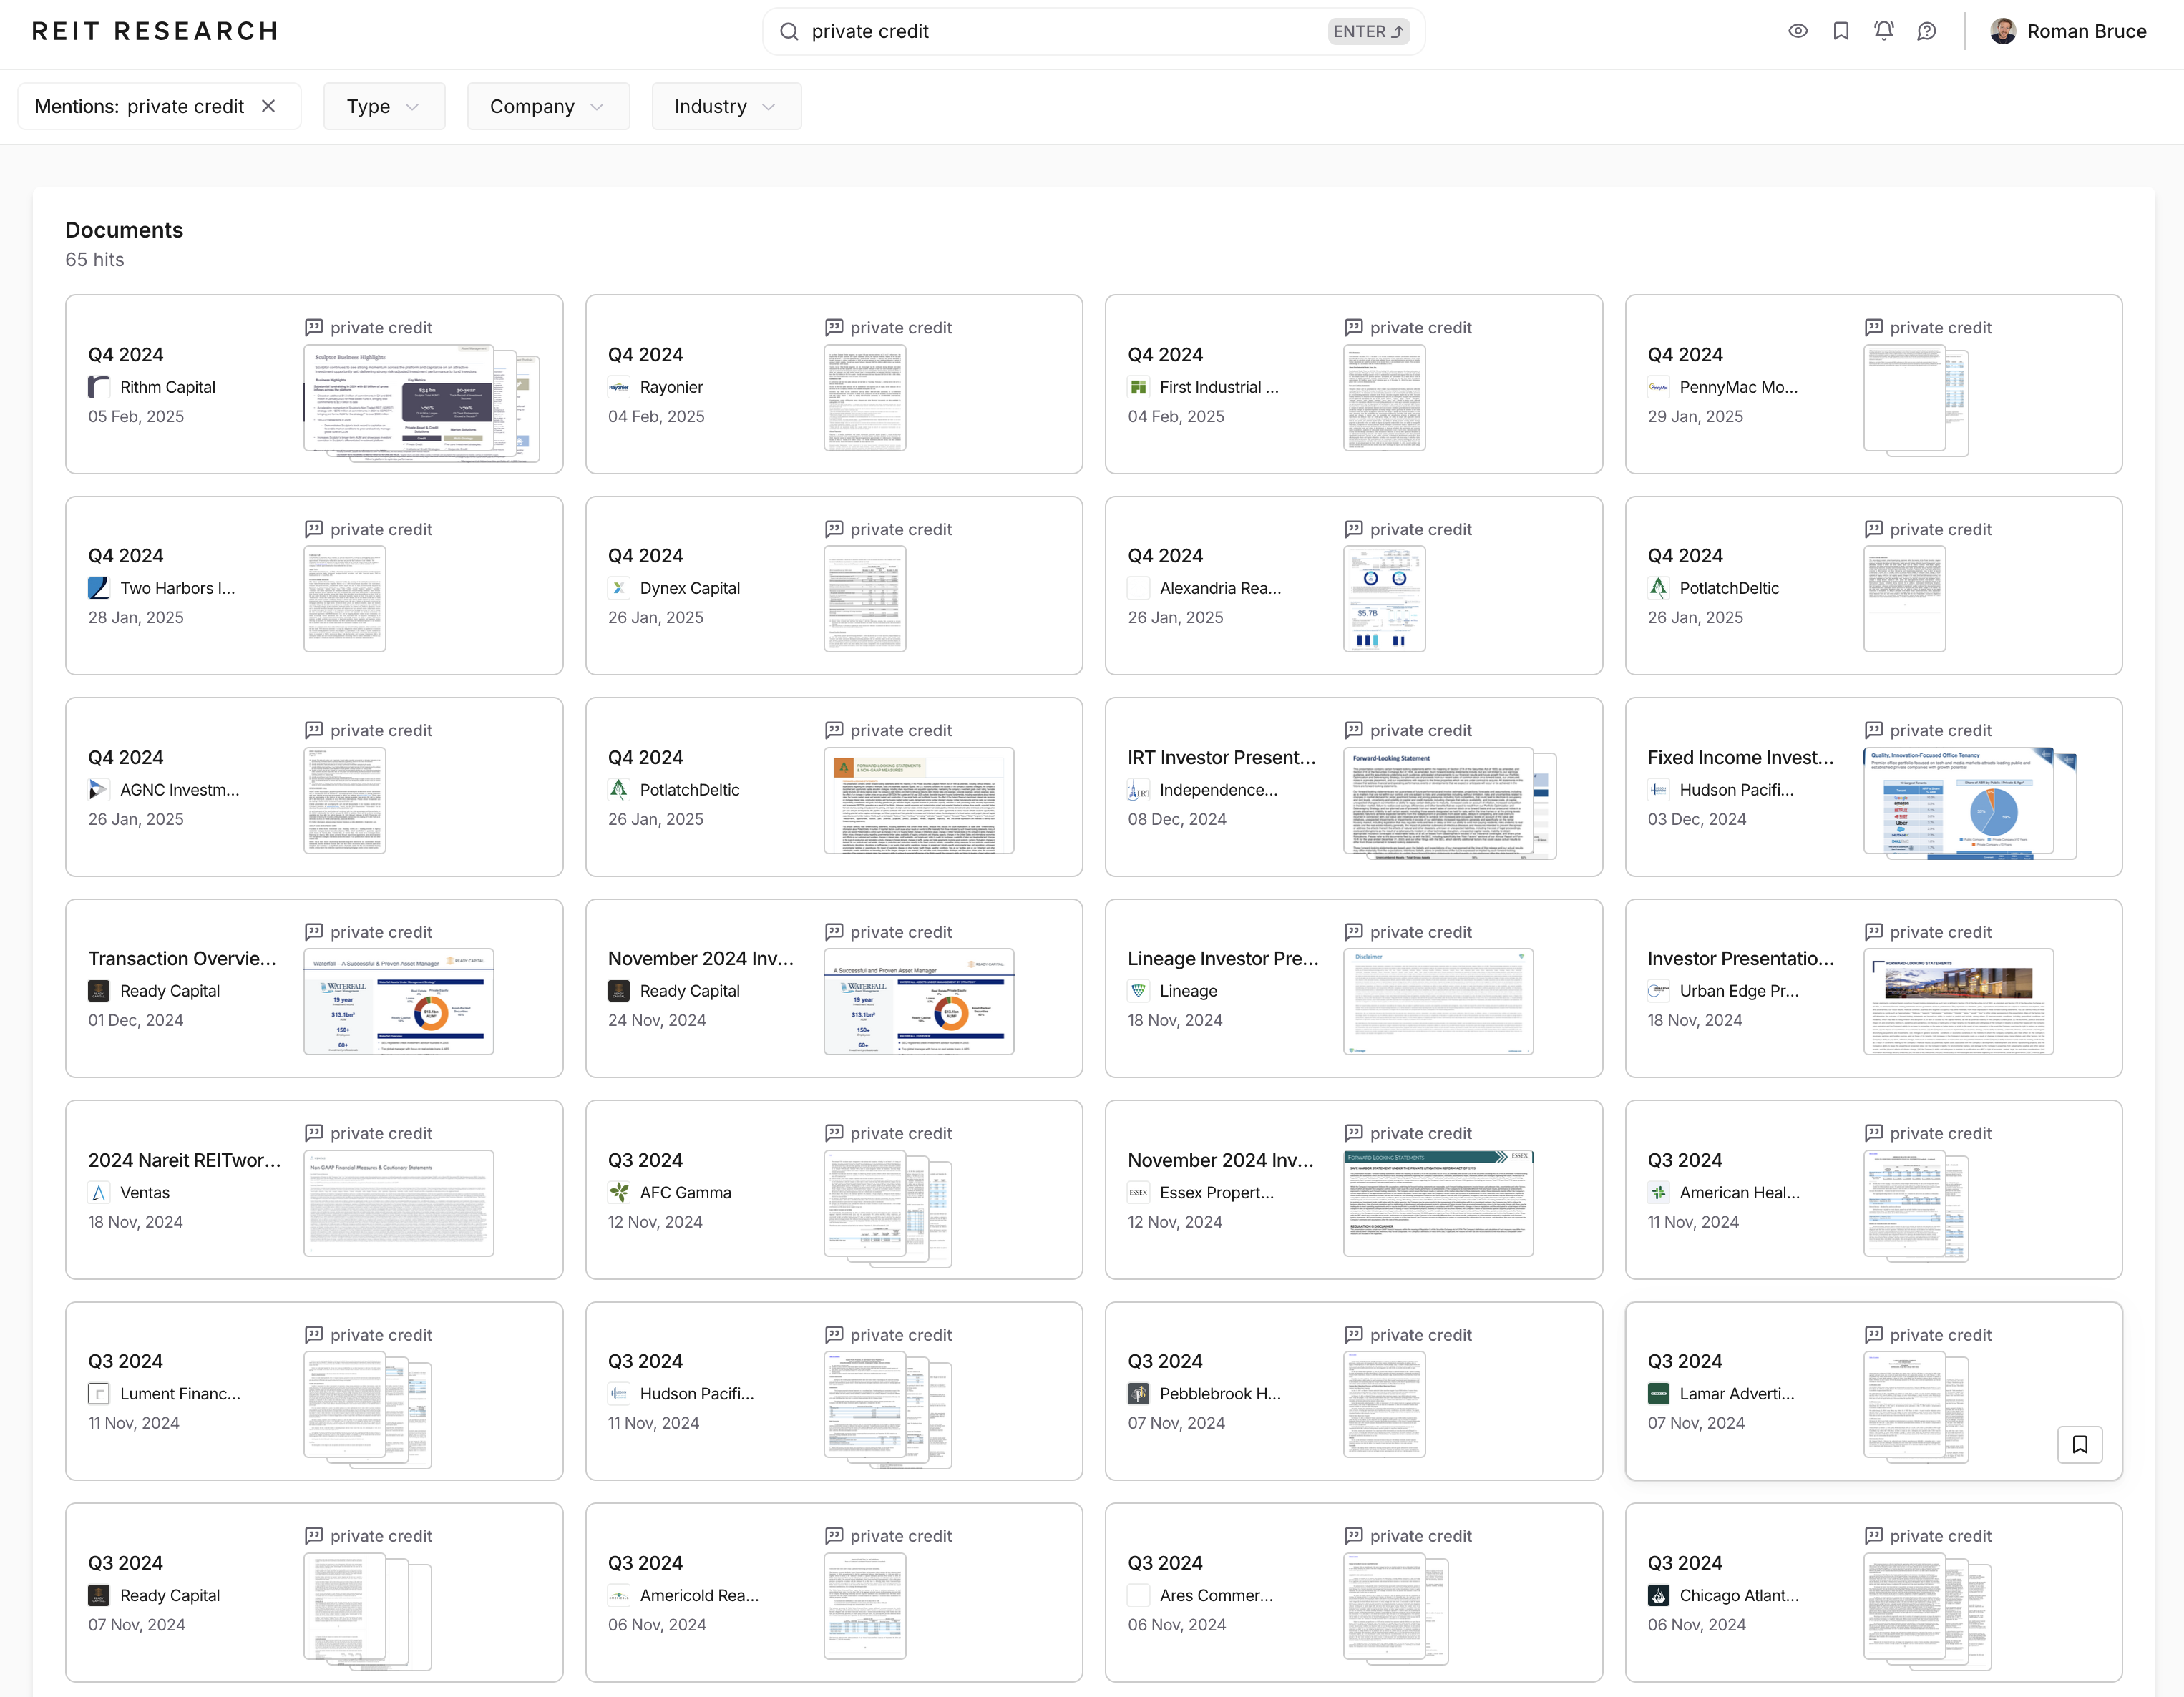Click Two Harbors company logo icon

tap(99, 588)
